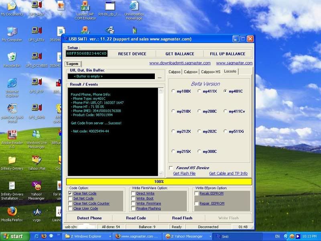Select the Infinity Drivers Installation file icon
Image resolution: width=321 pixels, height=241 pixels.
[x=12, y=190]
